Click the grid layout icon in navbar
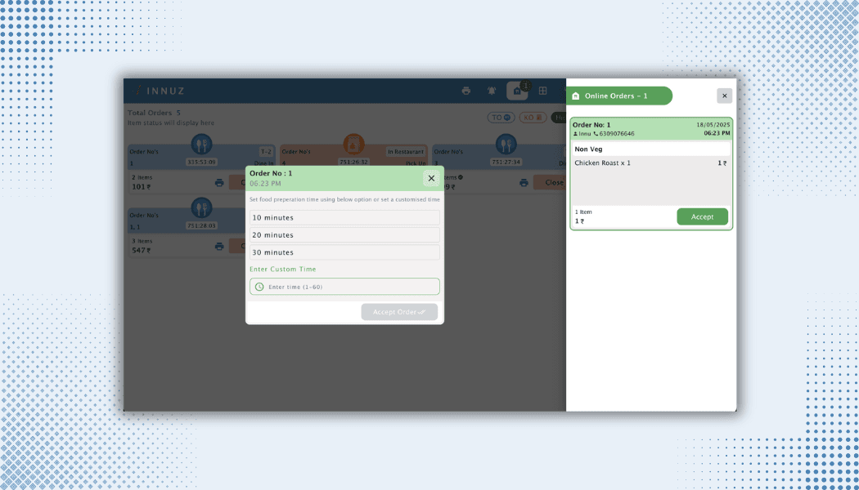Image resolution: width=859 pixels, height=490 pixels. pyautogui.click(x=542, y=91)
